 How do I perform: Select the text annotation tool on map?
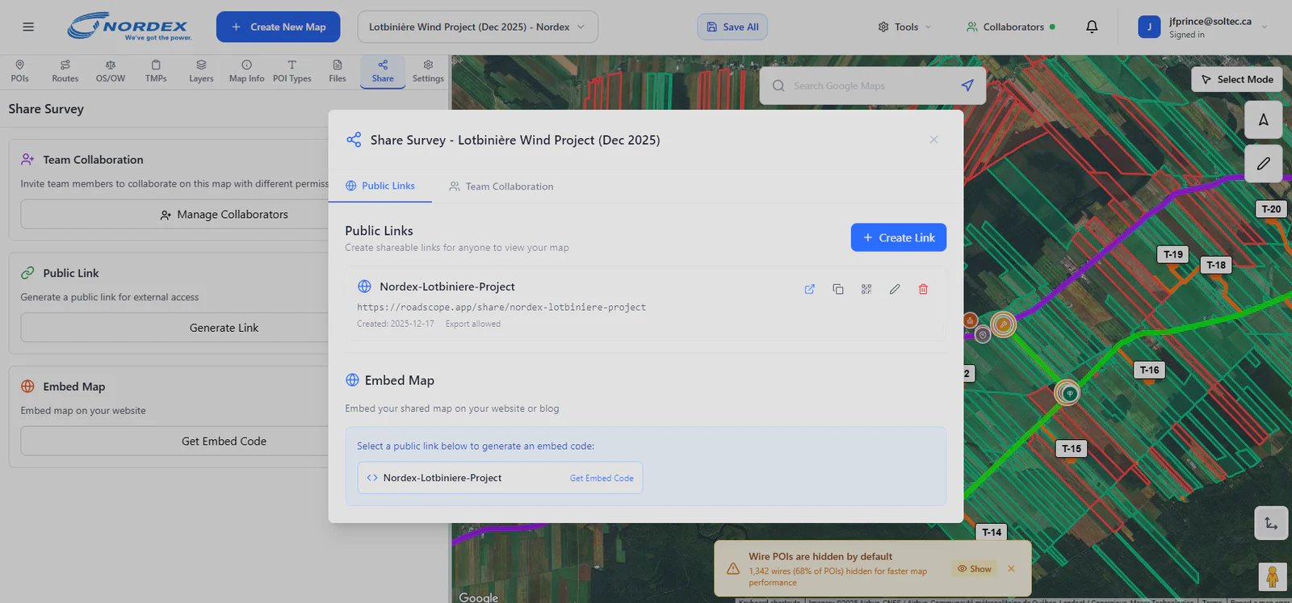coord(1264,120)
